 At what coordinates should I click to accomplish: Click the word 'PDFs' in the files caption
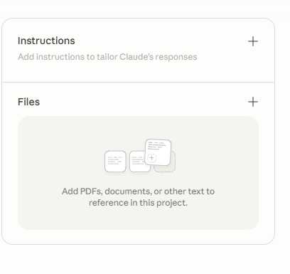(x=92, y=191)
